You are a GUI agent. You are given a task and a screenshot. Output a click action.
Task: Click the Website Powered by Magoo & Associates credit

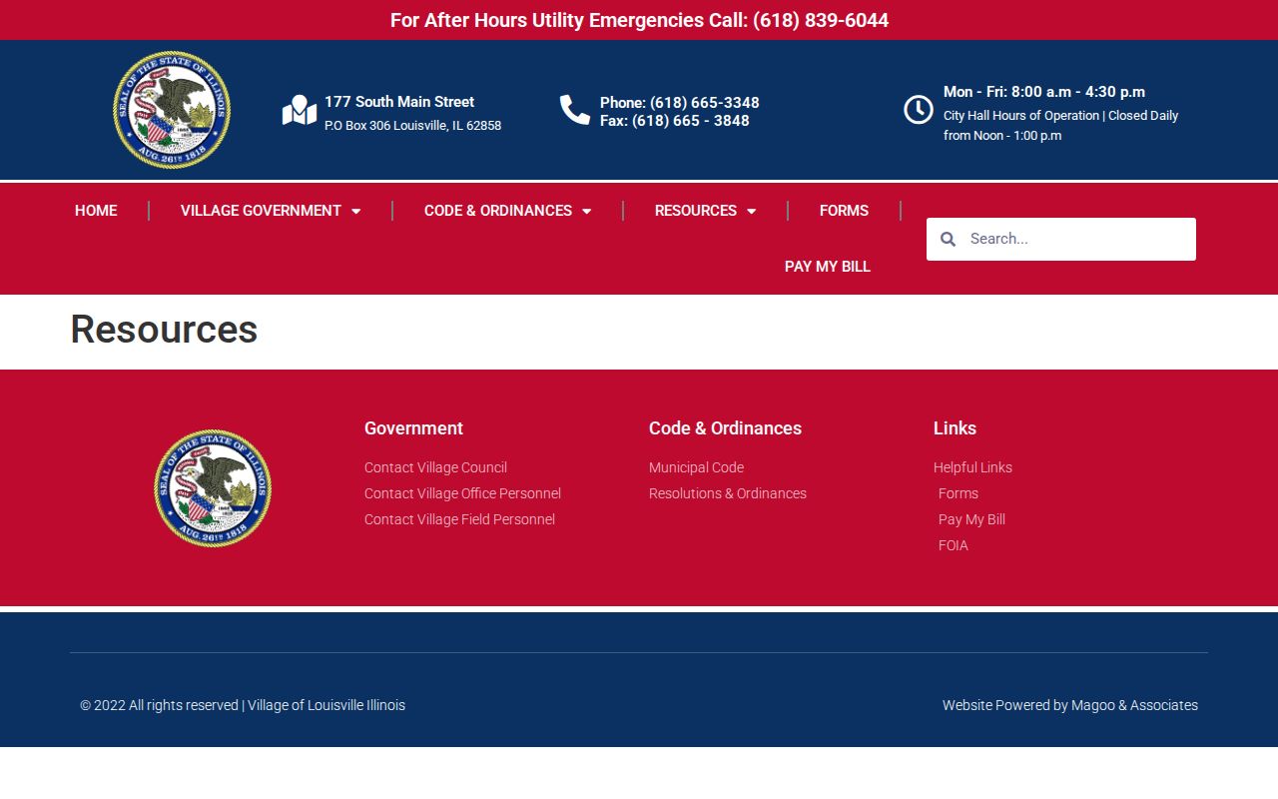pyautogui.click(x=1070, y=705)
